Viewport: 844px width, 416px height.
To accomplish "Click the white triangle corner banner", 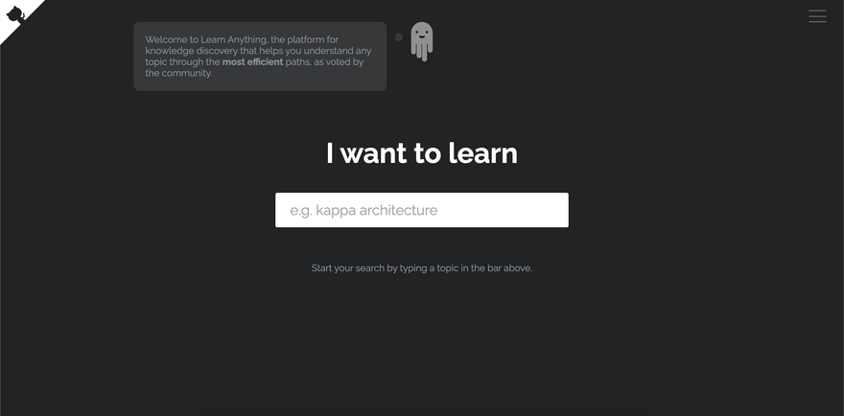I will pos(29,8).
